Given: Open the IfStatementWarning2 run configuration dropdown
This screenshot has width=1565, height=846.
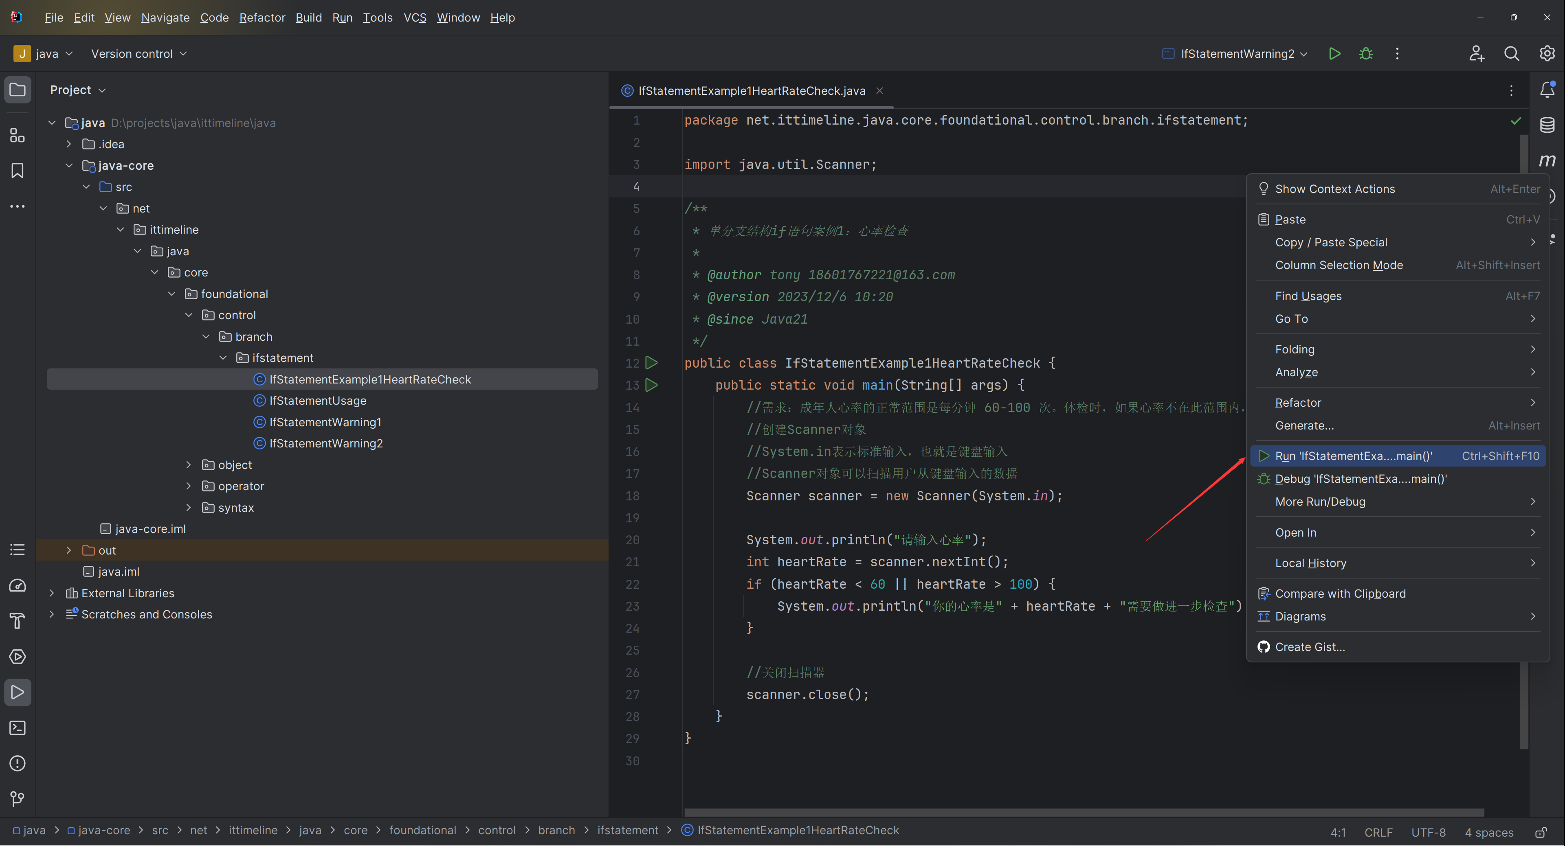Looking at the screenshot, I should [1235, 53].
